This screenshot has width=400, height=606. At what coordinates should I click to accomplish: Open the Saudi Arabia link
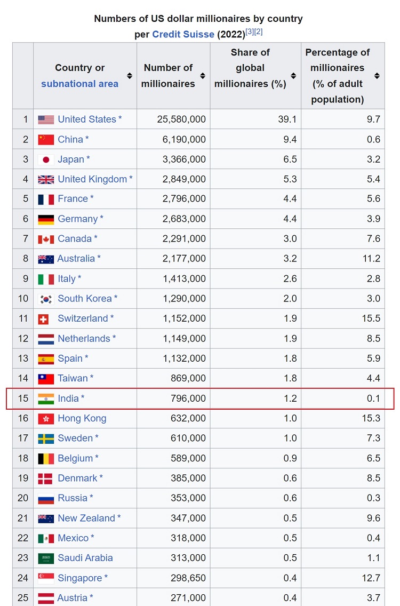point(85,558)
